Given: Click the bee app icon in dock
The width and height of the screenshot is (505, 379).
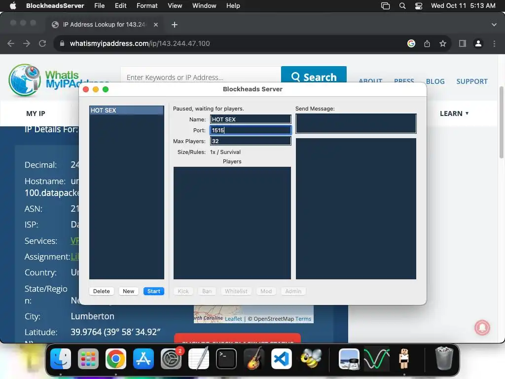Looking at the screenshot, I should 311,359.
